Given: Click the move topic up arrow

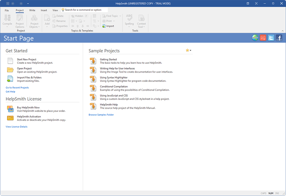Looking at the screenshot, I should 78,26.
